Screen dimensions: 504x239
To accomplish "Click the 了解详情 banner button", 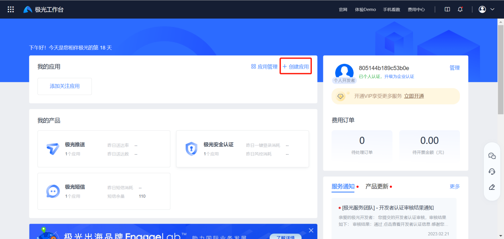I will click(286, 237).
